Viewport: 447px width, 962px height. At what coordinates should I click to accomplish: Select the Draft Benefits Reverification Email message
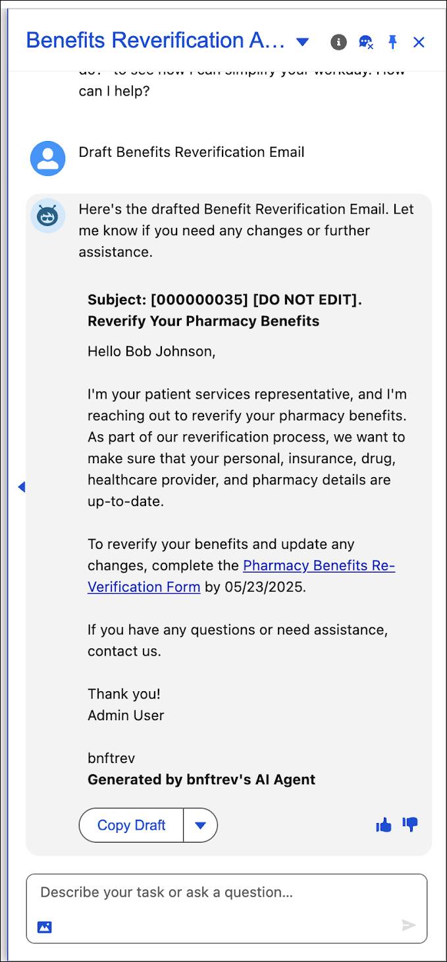pos(191,152)
